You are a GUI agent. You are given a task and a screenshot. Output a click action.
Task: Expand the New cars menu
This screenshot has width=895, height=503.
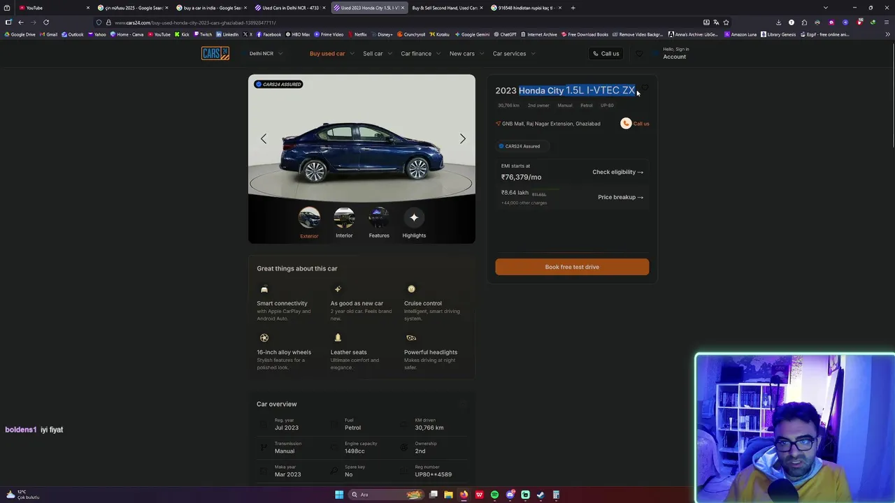point(466,53)
